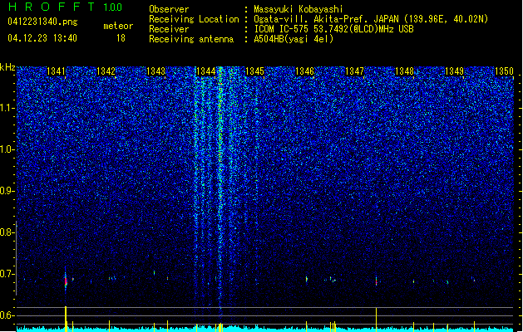Click the 1.0 frequency axis label
523x332 pixels.
point(7,149)
